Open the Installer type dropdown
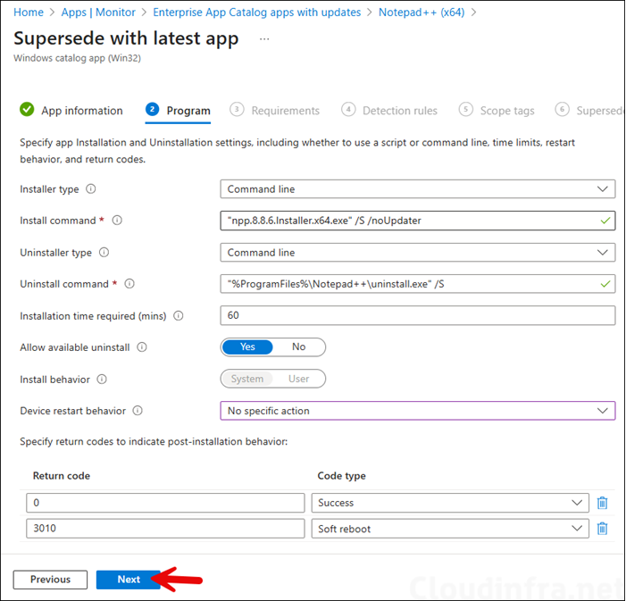 pyautogui.click(x=417, y=189)
